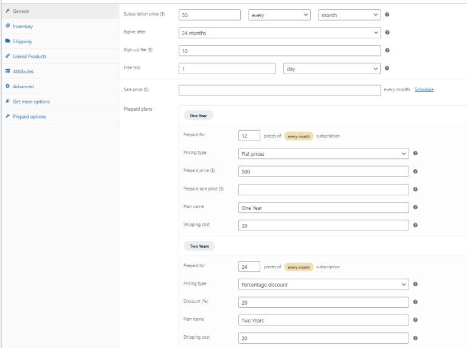This screenshot has height=348, width=467.
Task: Click the Free trial length field
Action: [x=227, y=69]
